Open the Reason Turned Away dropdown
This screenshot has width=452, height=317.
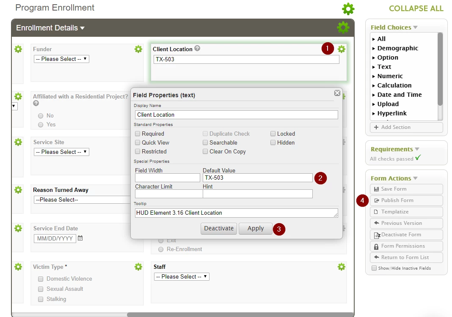pyautogui.click(x=82, y=200)
